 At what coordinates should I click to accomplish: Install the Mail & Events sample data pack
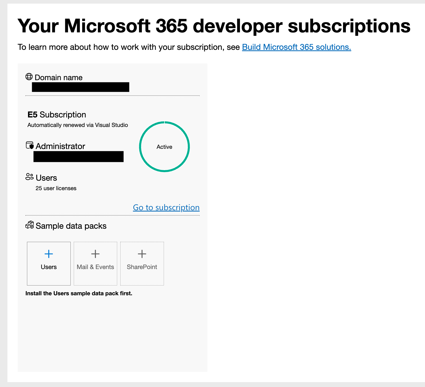point(95,263)
